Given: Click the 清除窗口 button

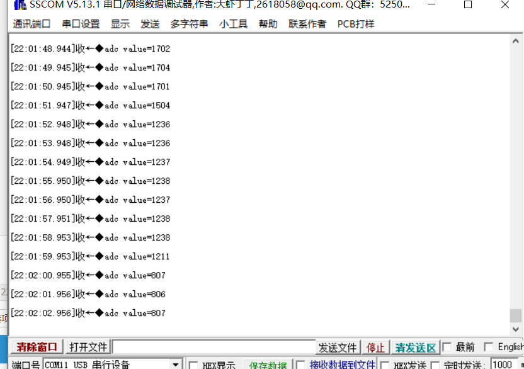Looking at the screenshot, I should pos(37,347).
